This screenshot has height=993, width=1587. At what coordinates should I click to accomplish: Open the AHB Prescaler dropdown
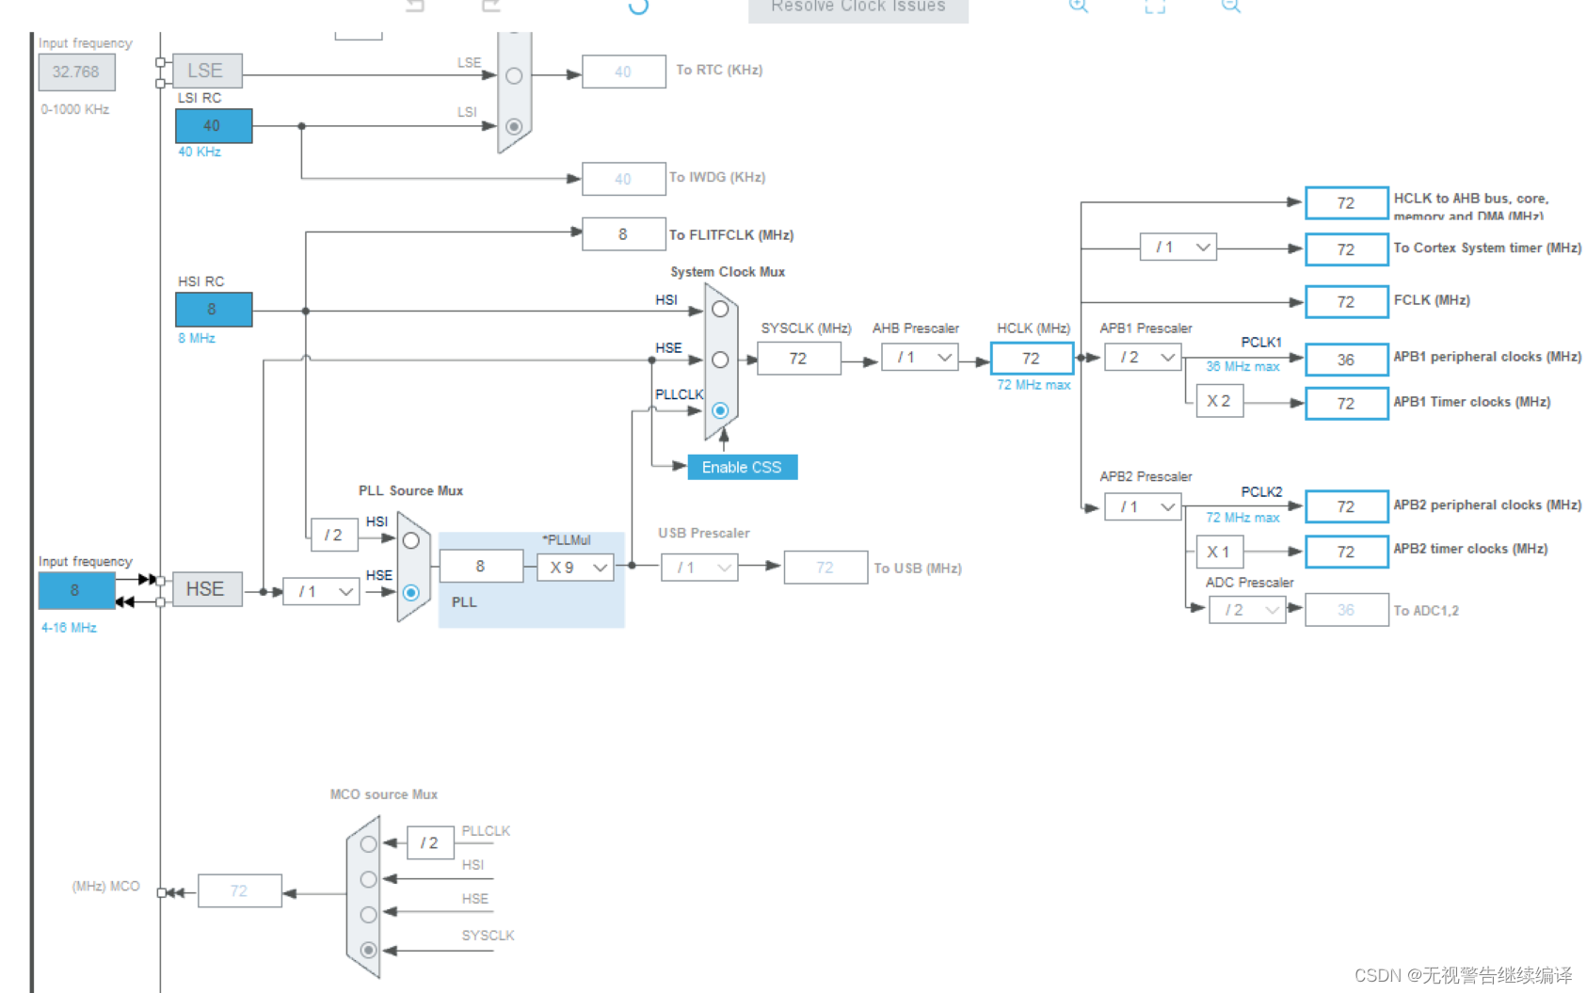920,358
